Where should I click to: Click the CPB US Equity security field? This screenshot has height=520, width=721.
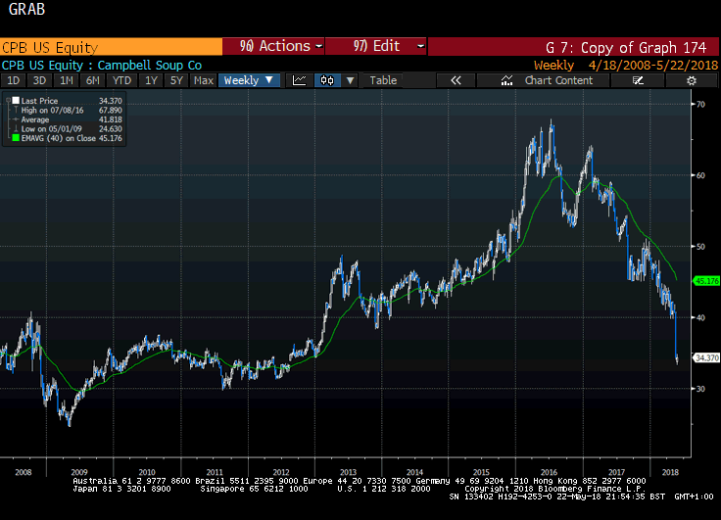[111, 47]
